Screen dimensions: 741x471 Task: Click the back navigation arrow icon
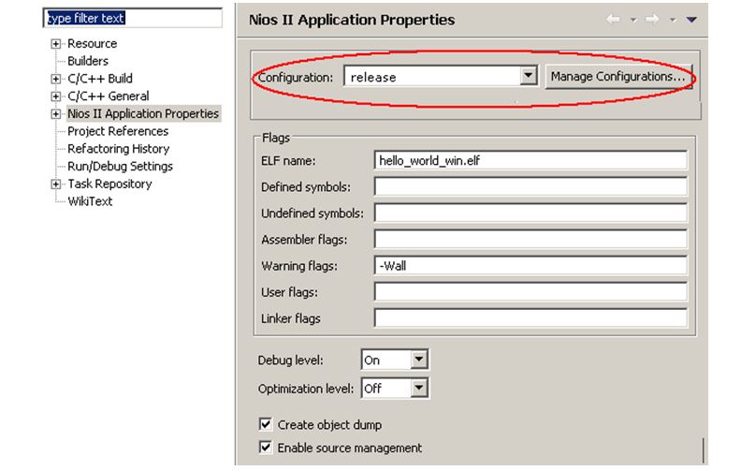tap(613, 20)
